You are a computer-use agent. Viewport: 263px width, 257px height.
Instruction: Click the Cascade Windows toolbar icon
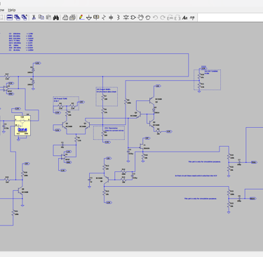click(x=17, y=18)
